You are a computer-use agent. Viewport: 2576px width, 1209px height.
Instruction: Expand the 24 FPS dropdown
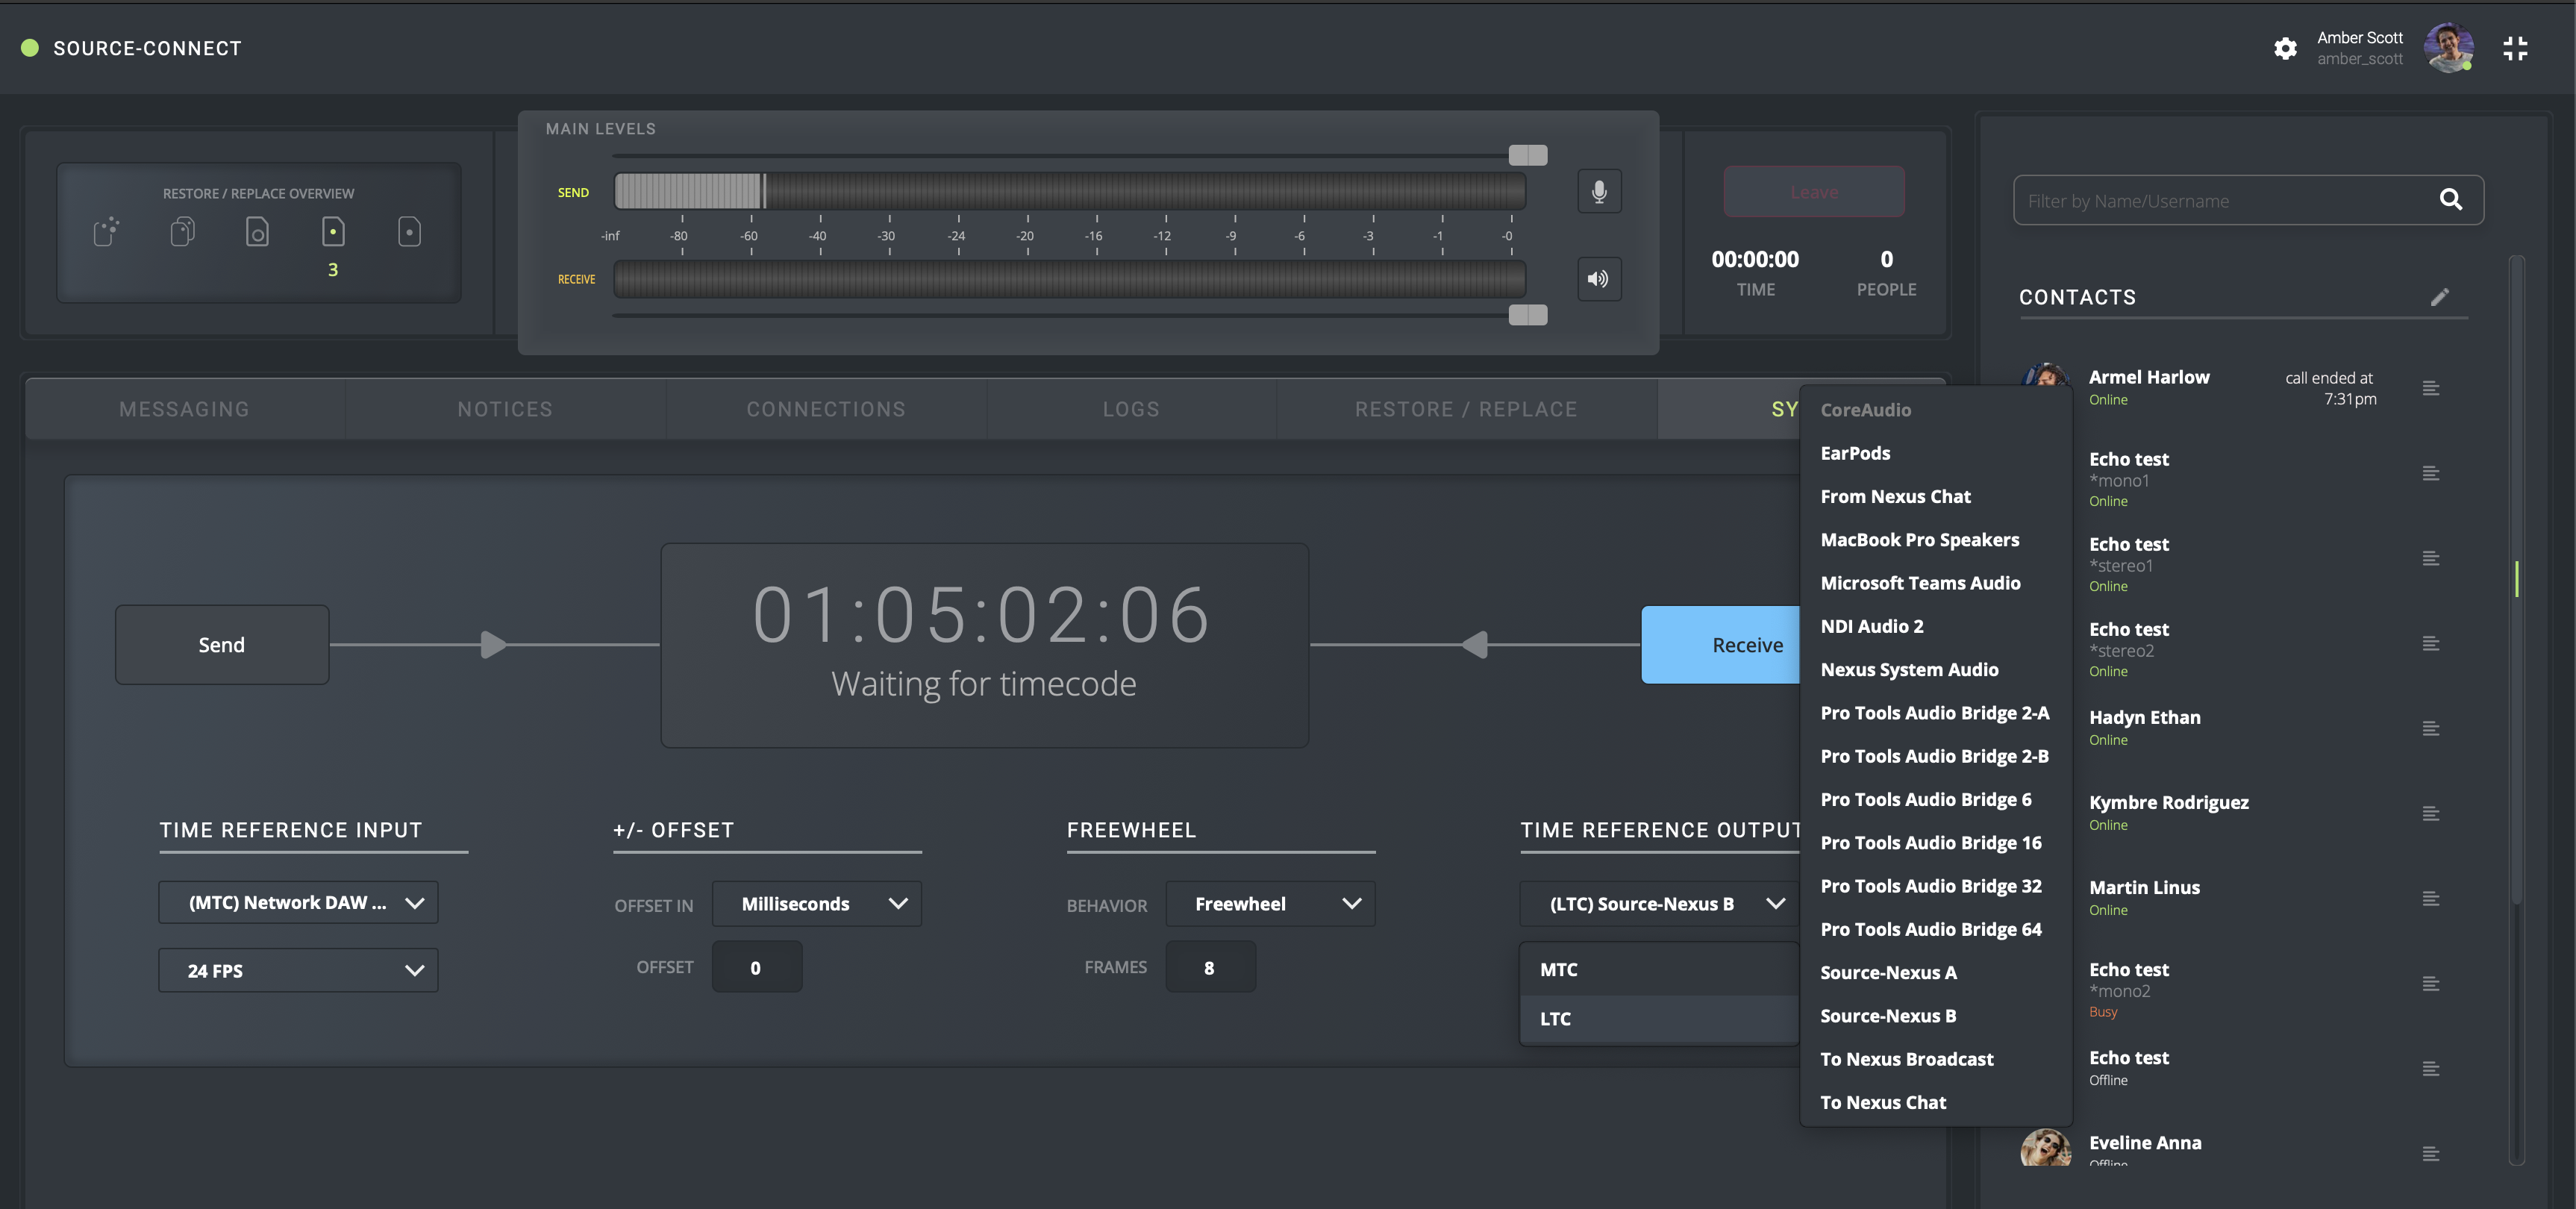pos(298,970)
